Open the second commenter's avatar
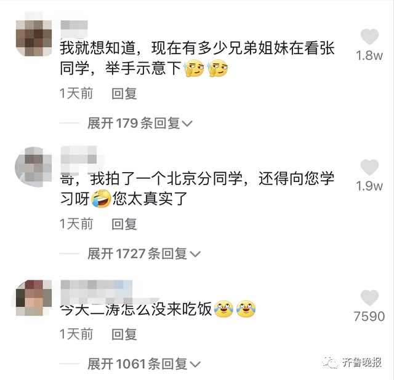 (x=34, y=167)
